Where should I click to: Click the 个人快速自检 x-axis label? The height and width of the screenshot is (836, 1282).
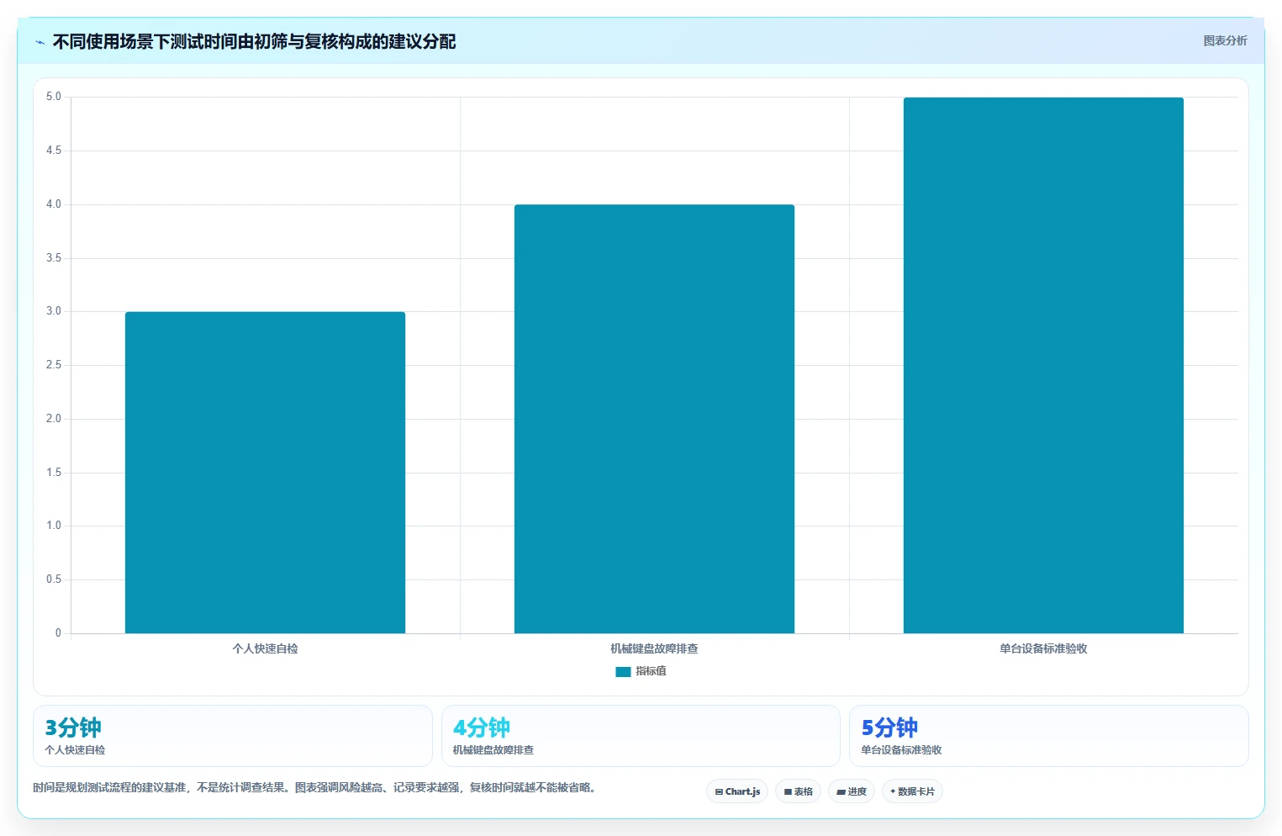265,648
